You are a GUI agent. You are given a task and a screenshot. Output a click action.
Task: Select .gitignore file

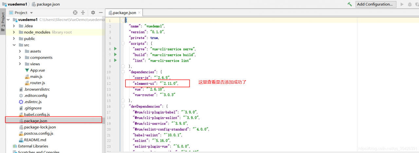(33, 108)
